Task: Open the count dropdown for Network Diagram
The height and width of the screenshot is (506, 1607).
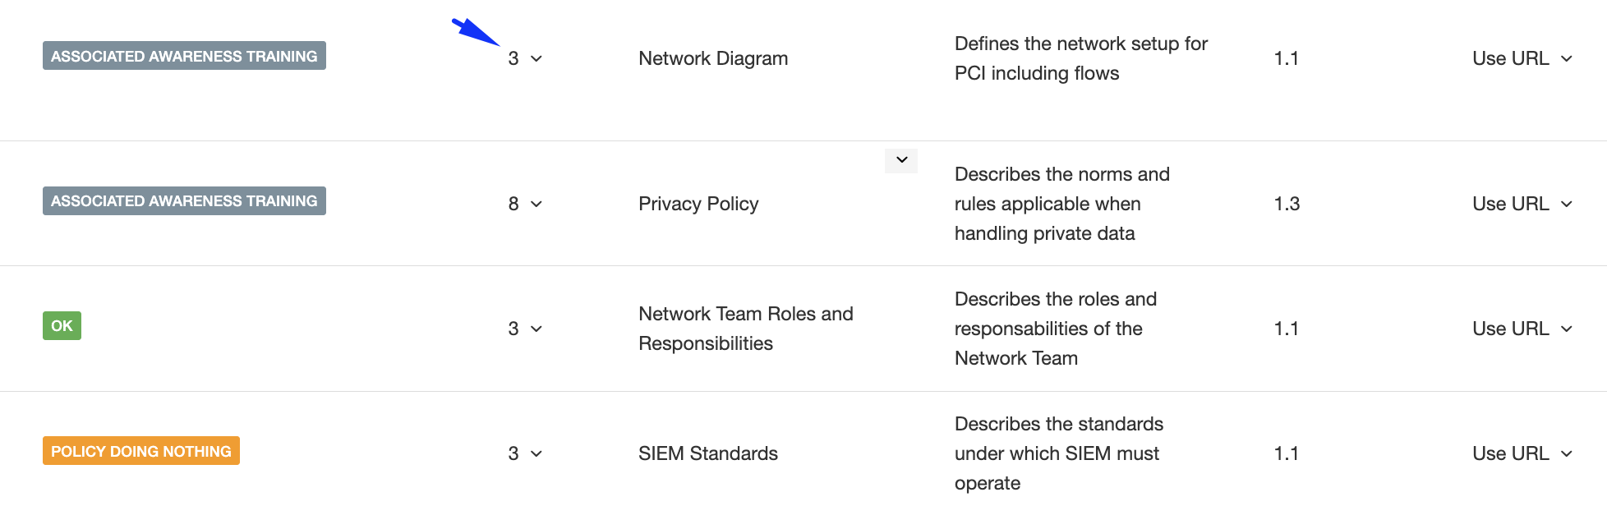Action: (x=525, y=58)
